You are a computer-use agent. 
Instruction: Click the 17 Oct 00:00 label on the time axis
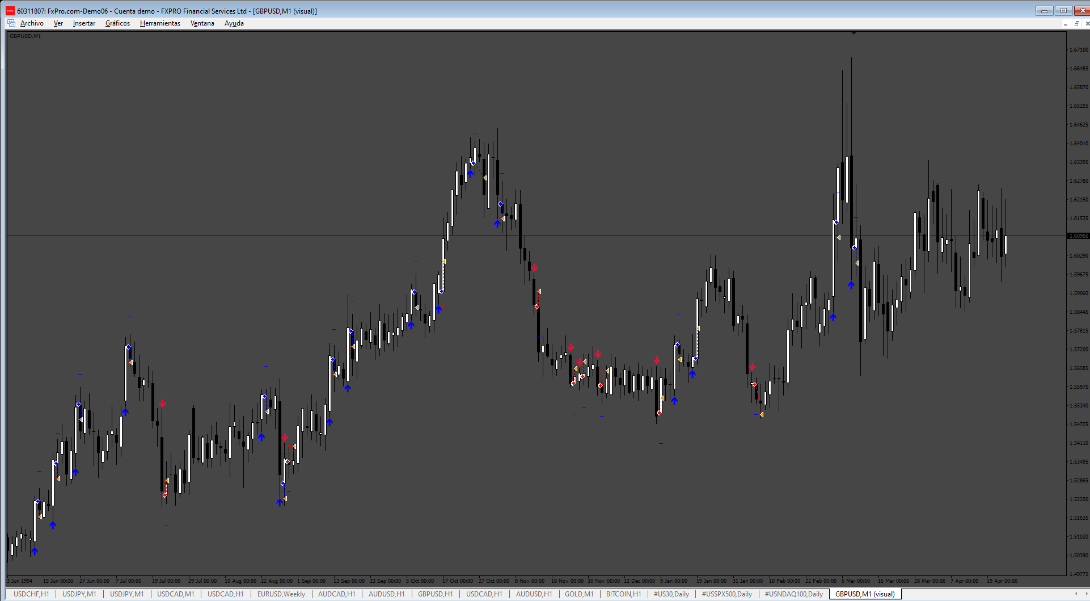(457, 581)
